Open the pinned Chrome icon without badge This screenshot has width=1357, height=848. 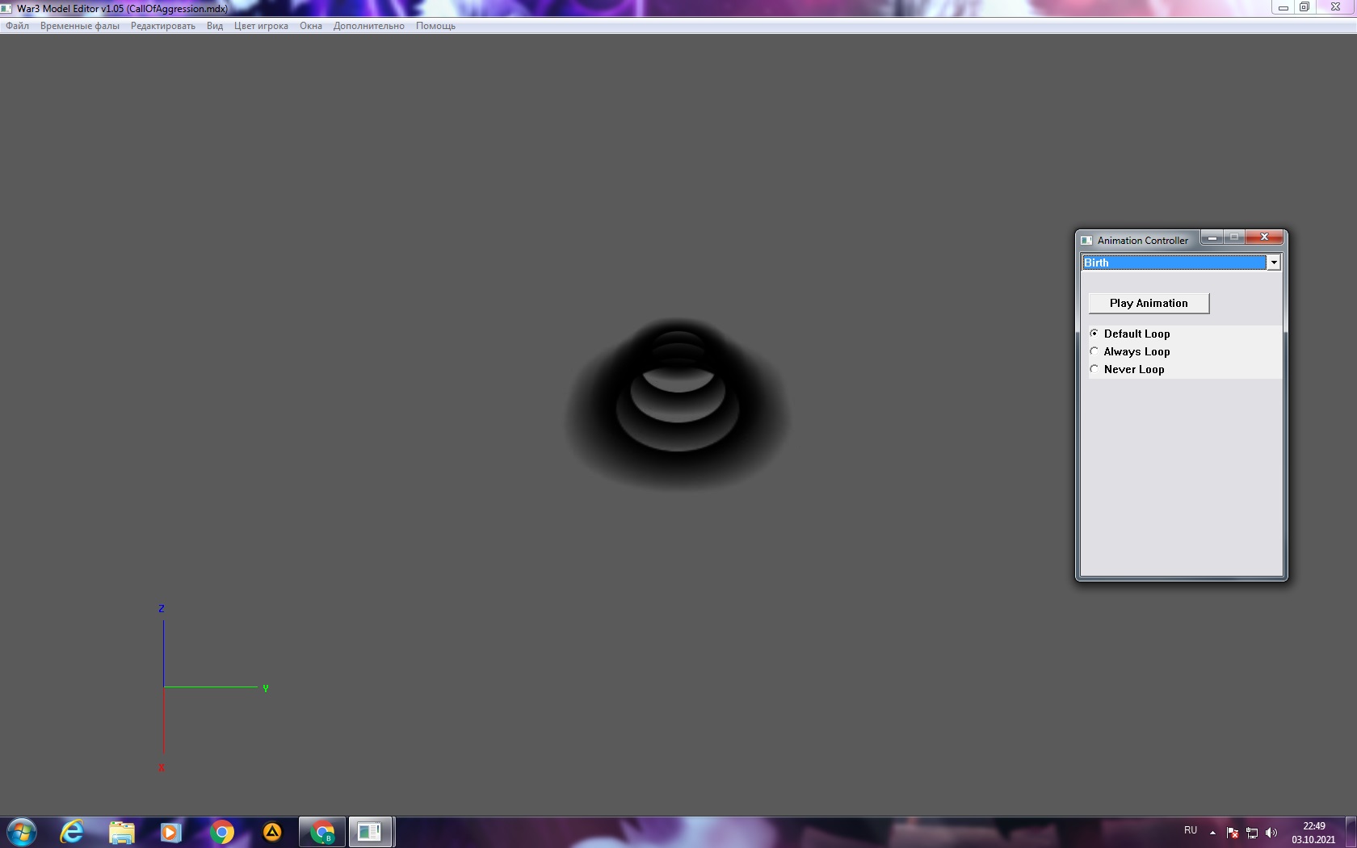221,832
